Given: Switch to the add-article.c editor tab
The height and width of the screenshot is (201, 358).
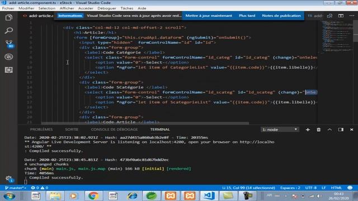Looking at the screenshot, I should click(38, 16).
